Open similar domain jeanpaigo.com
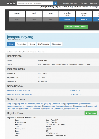This screenshot has height=139, width=99. [26, 108]
